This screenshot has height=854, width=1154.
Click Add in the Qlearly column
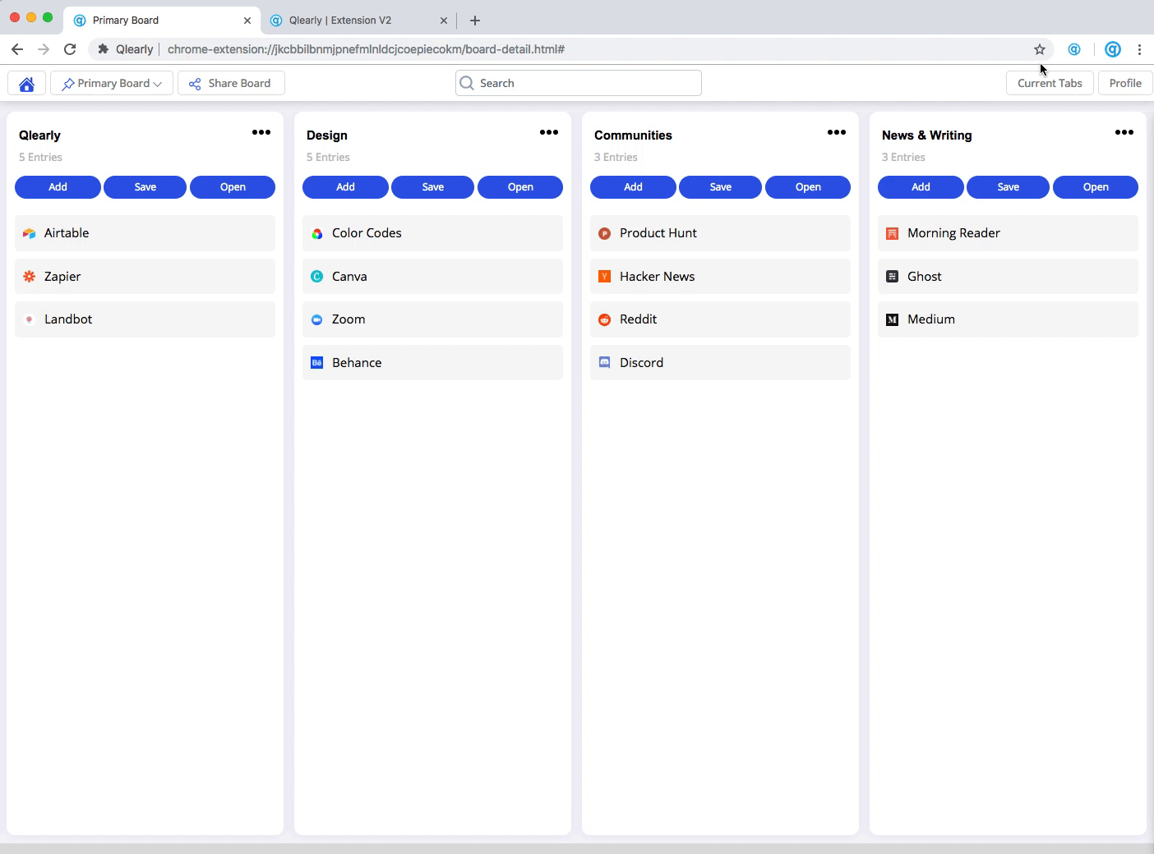(58, 187)
